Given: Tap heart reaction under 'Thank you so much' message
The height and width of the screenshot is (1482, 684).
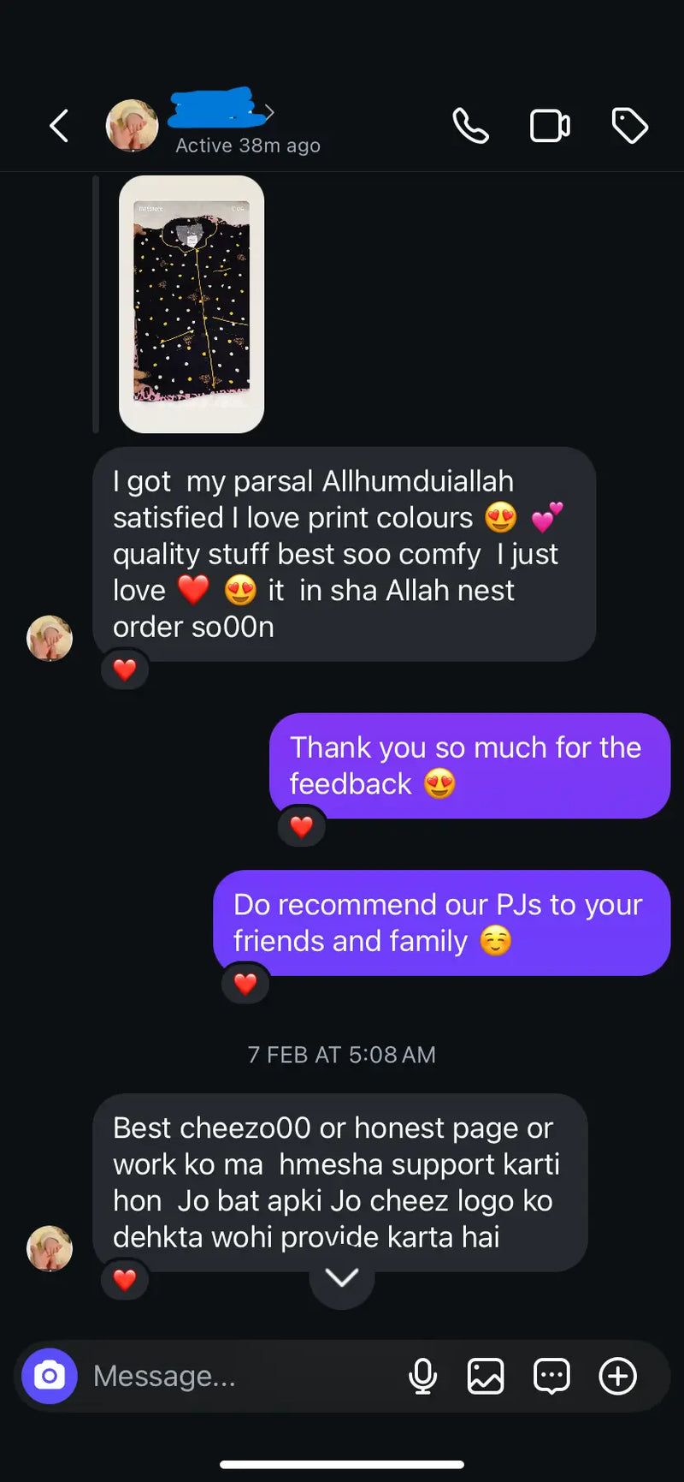Looking at the screenshot, I should tap(301, 827).
